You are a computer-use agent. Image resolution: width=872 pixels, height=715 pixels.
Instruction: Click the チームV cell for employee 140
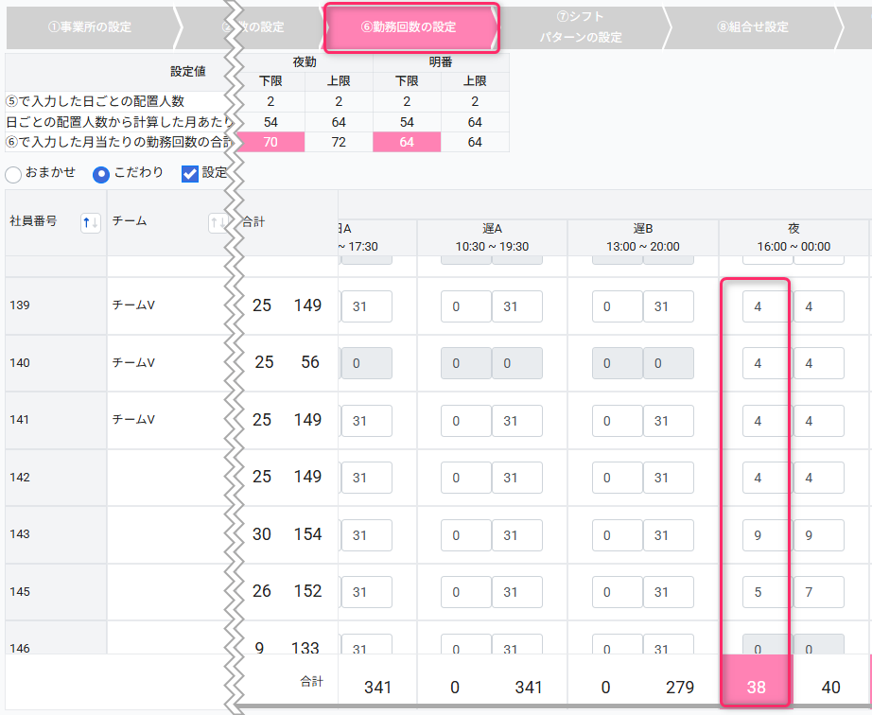coord(133,363)
